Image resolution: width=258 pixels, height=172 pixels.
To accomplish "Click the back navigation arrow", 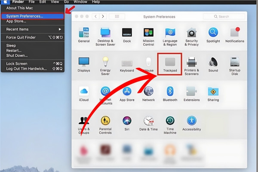I will point(95,16).
